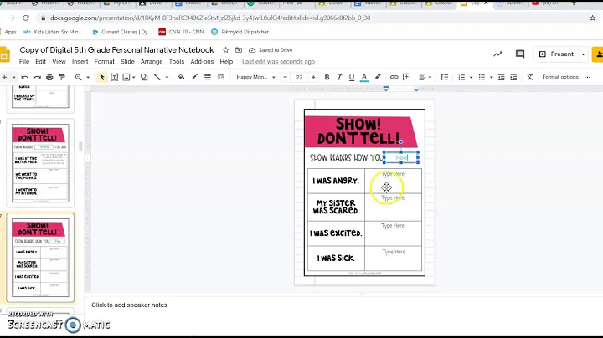Open the Arrange menu
Image resolution: width=603 pixels, height=338 pixels.
pyautogui.click(x=152, y=61)
